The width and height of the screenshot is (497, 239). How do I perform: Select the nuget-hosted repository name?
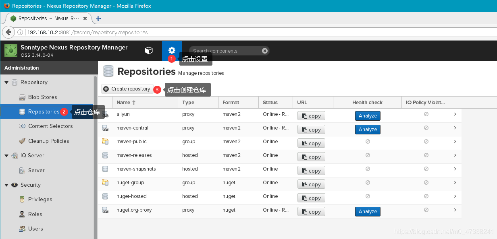(x=131, y=196)
